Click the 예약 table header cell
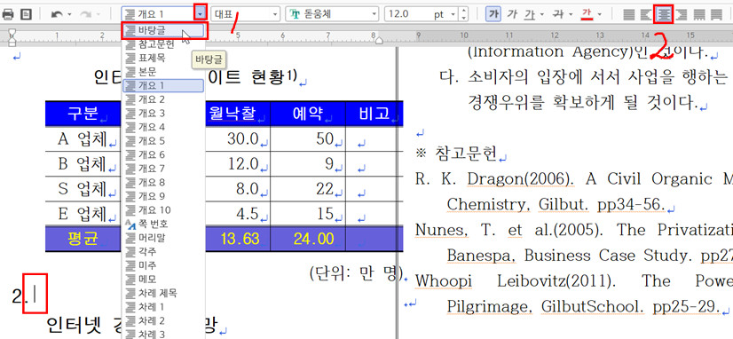The height and width of the screenshot is (339, 733). 308,114
